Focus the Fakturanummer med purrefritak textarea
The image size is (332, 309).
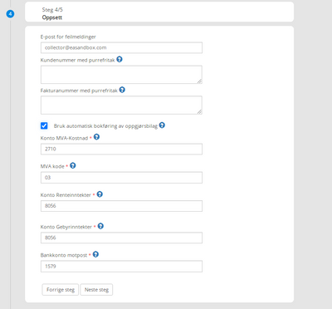tap(121, 105)
